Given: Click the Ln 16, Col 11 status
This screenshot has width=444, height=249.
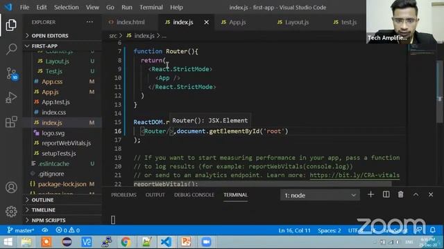Looking at the screenshot, I should [x=294, y=230].
